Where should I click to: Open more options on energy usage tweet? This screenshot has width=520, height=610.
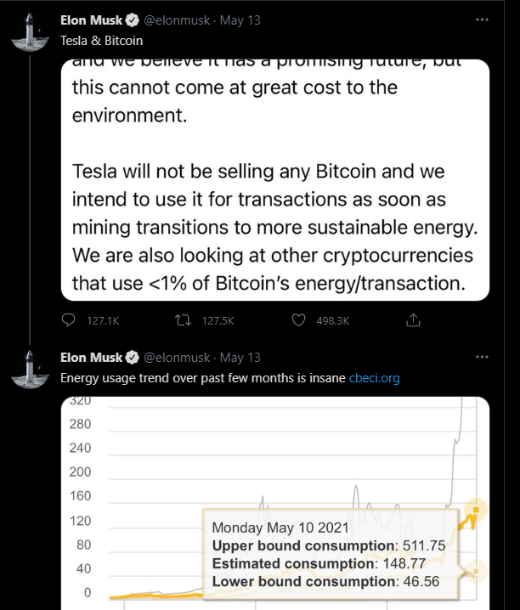pos(483,357)
